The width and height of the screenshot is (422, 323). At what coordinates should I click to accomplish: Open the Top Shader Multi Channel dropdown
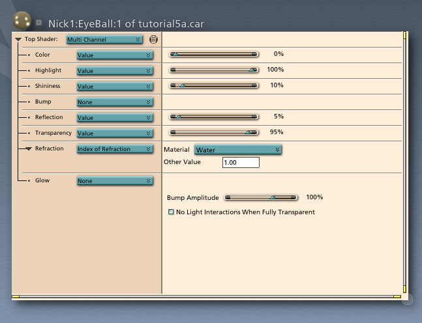pyautogui.click(x=104, y=40)
